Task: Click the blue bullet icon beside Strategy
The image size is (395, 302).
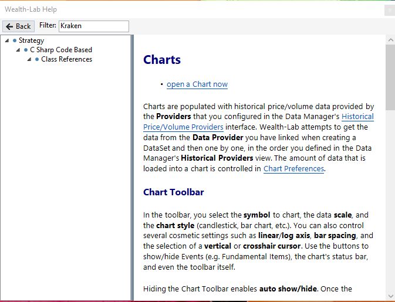Action: point(14,41)
